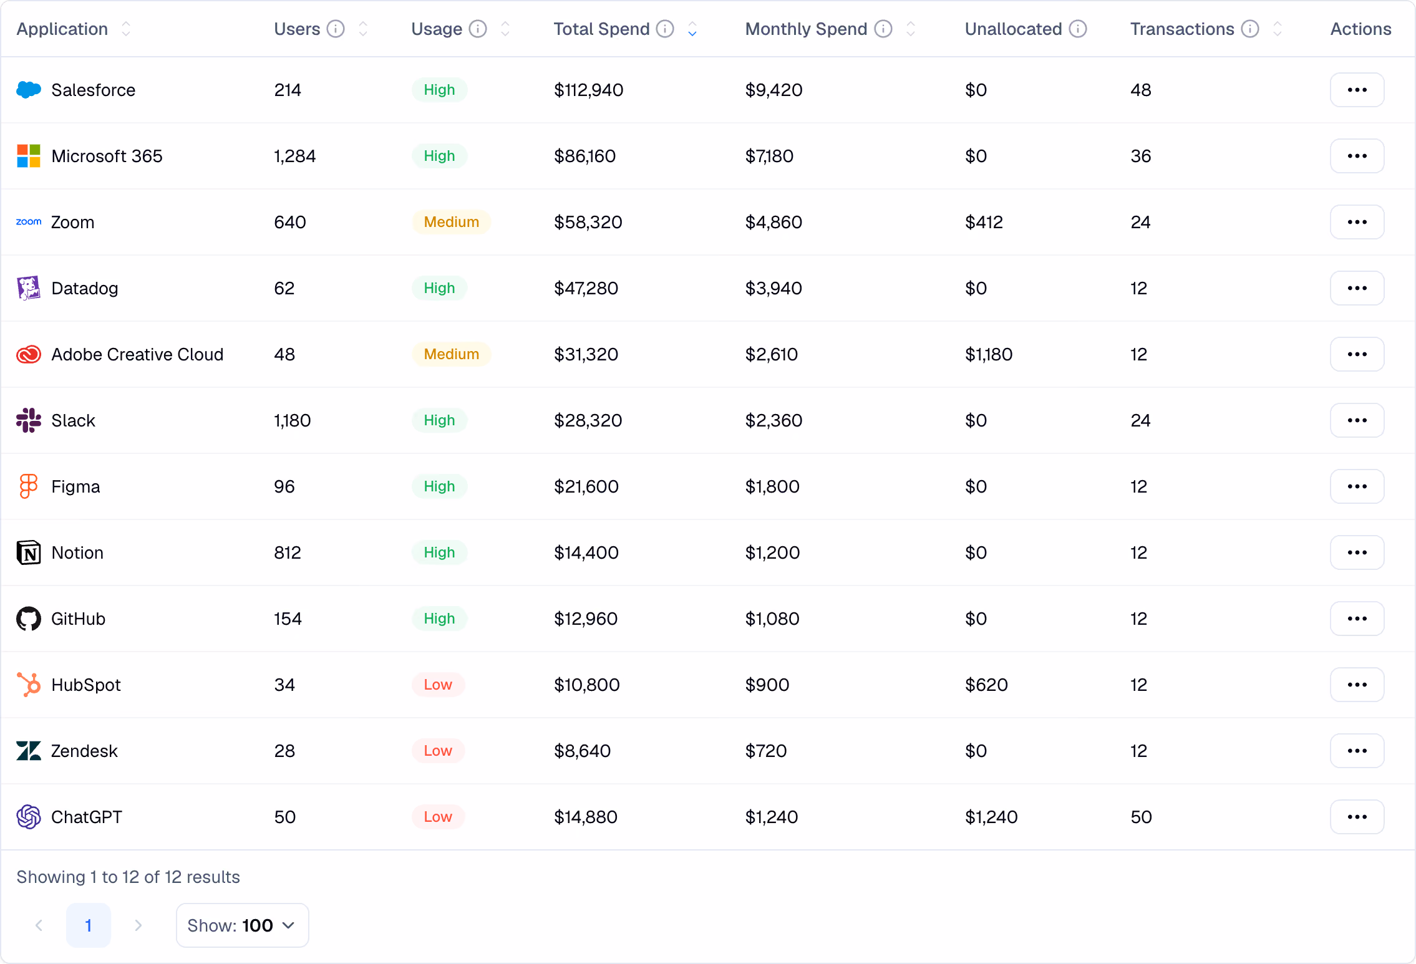Click the next page arrow
Image resolution: width=1416 pixels, height=964 pixels.
[138, 925]
